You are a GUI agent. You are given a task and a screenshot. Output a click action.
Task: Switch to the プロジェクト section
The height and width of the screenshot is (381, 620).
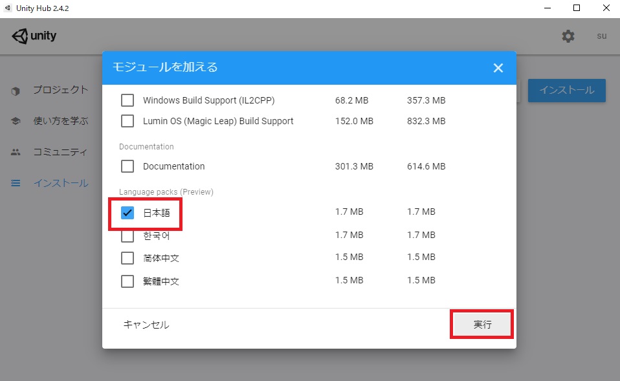(60, 90)
